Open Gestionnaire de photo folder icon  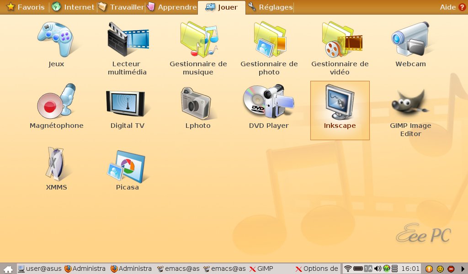coord(270,39)
